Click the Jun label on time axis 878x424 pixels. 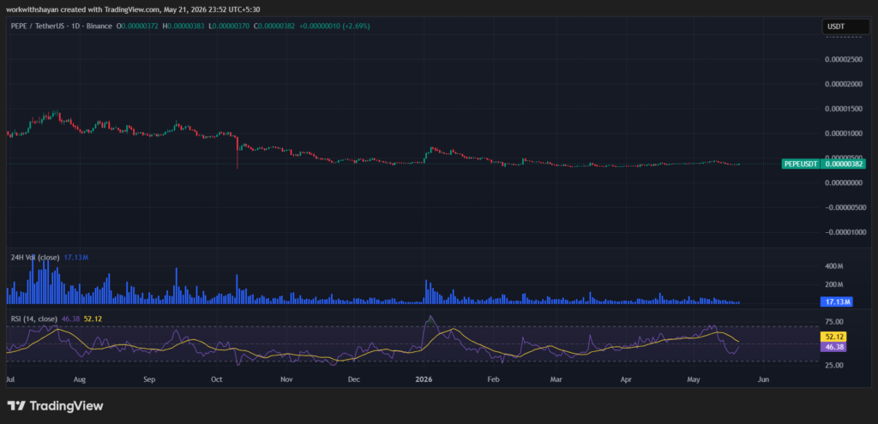click(x=763, y=379)
